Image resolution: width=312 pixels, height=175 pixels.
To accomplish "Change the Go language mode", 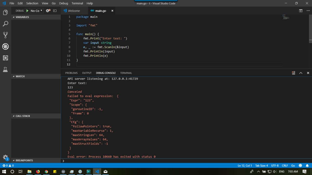I will [x=293, y=165].
